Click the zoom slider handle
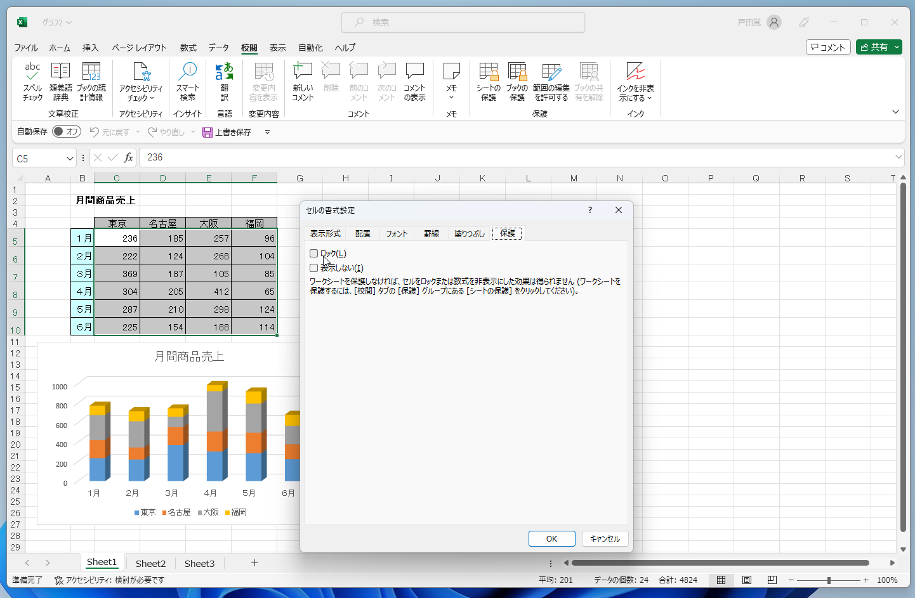915x598 pixels. (x=829, y=580)
